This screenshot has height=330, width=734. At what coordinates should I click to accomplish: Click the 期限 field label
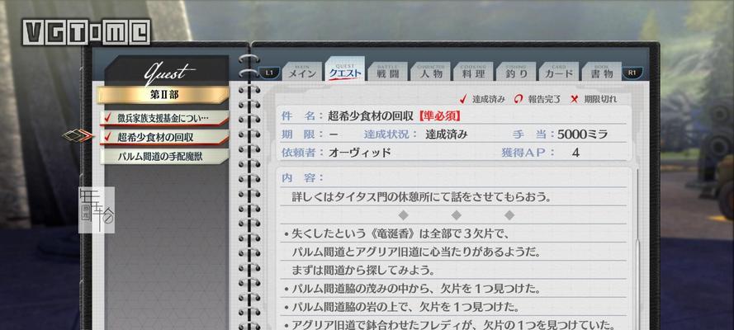click(302, 134)
